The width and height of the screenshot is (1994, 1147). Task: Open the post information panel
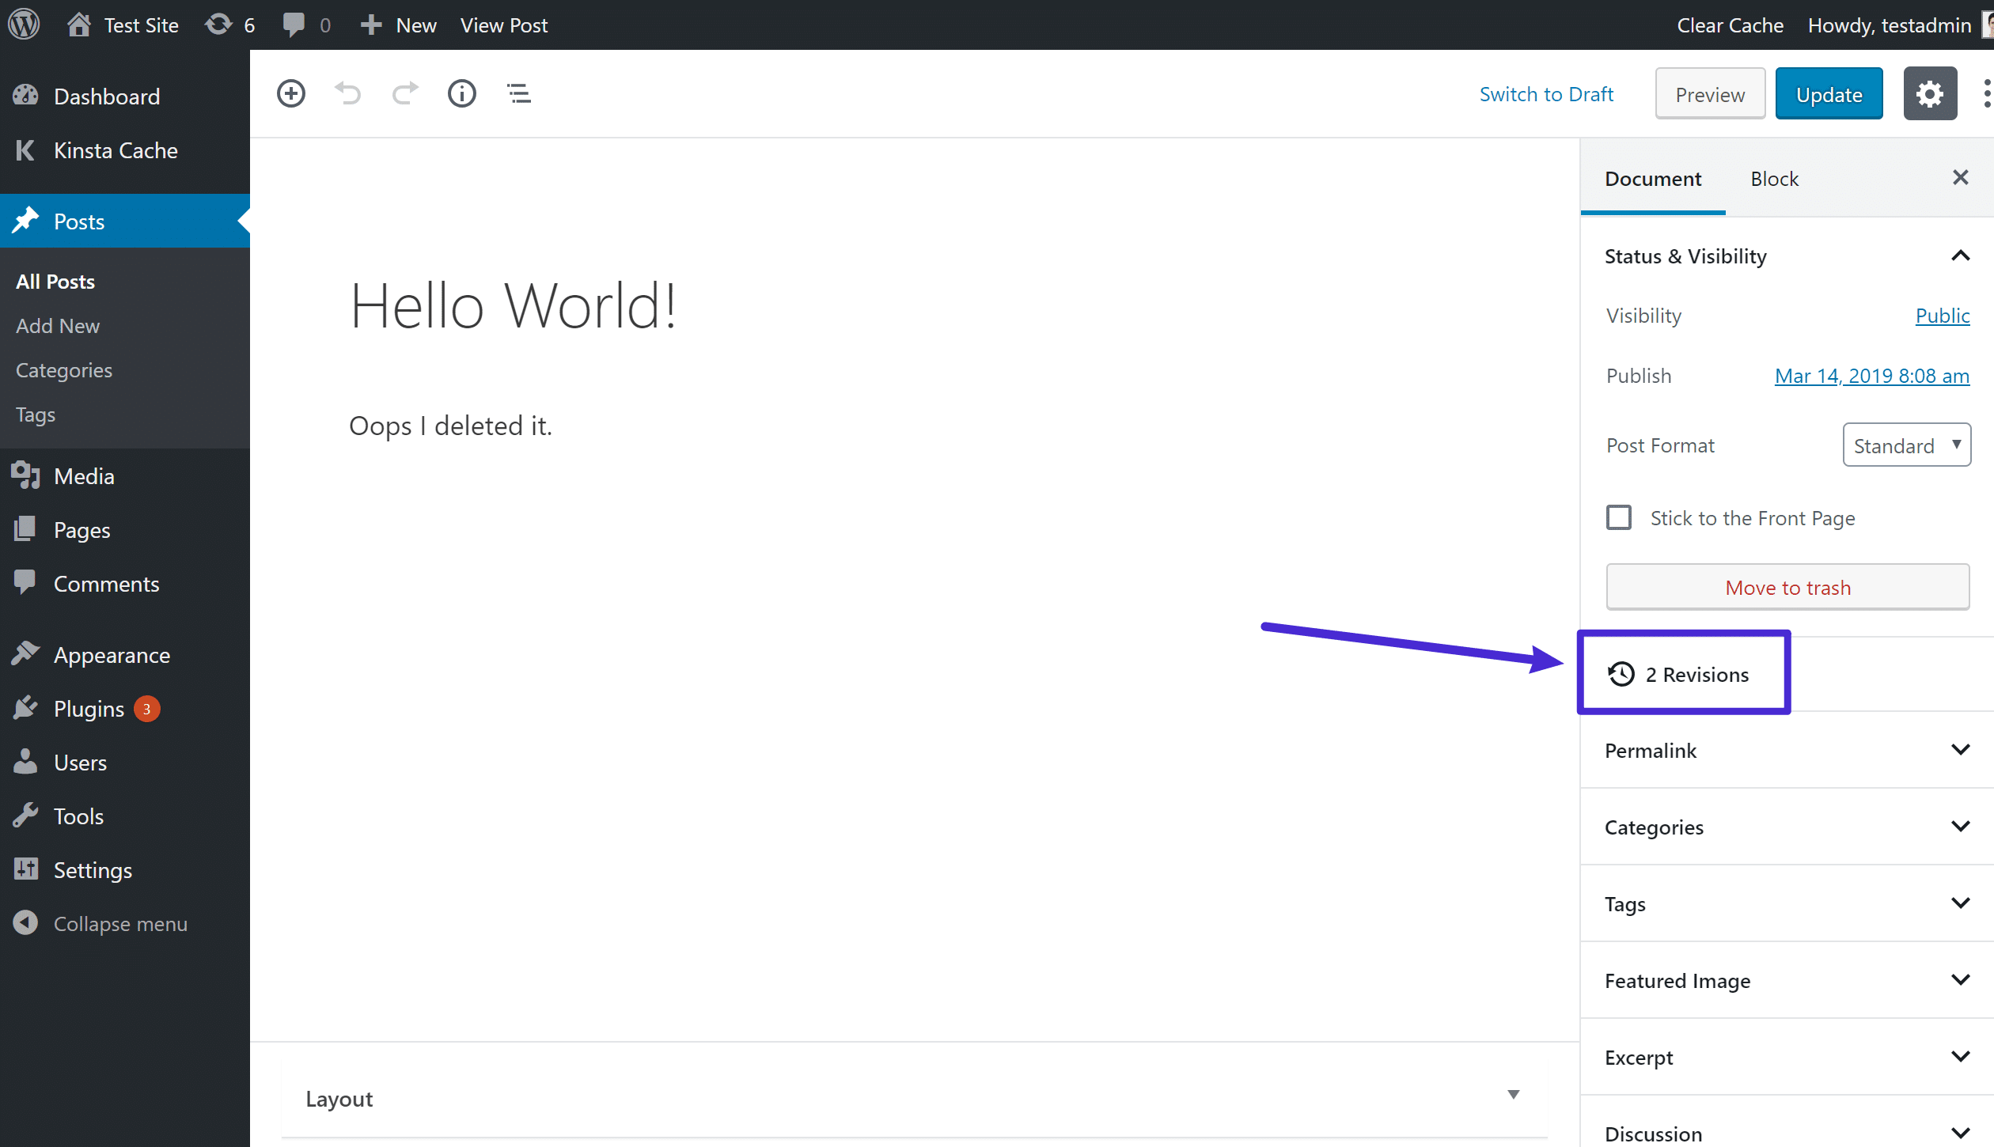click(x=463, y=93)
